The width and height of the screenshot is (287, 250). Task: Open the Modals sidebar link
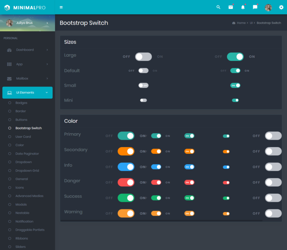point(21,204)
